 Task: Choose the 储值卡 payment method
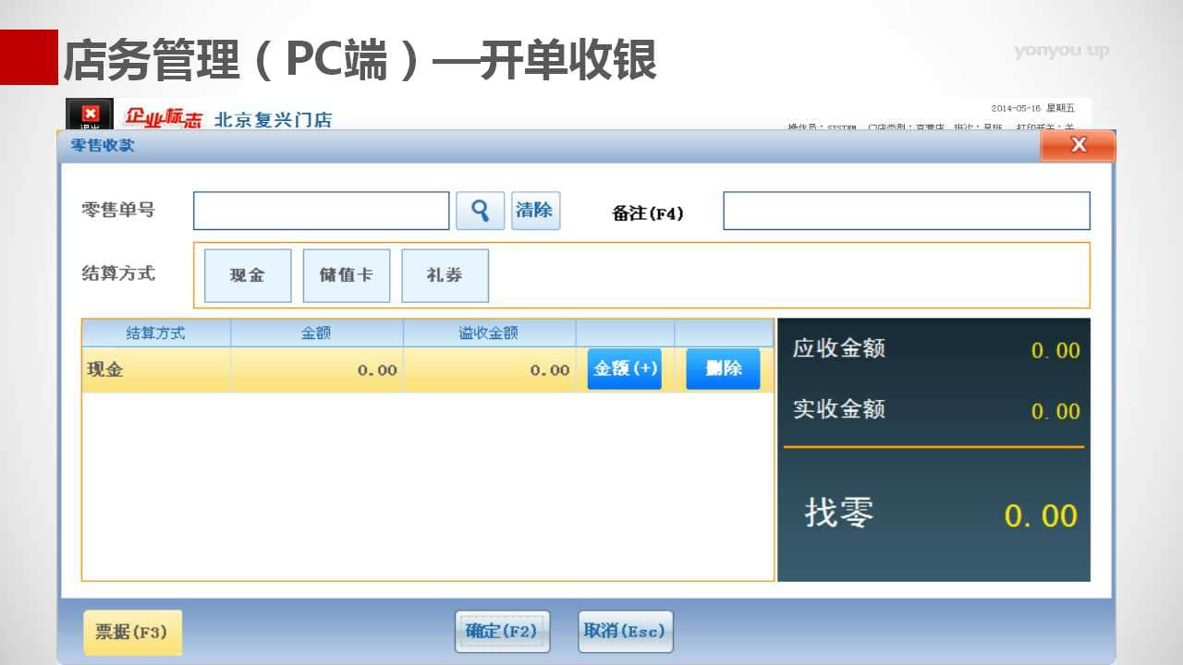(347, 275)
